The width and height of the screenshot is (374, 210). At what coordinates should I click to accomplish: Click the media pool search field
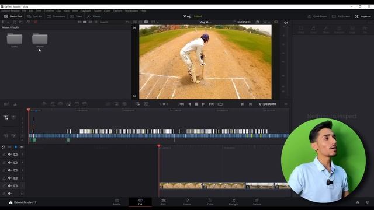pyautogui.click(x=112, y=22)
